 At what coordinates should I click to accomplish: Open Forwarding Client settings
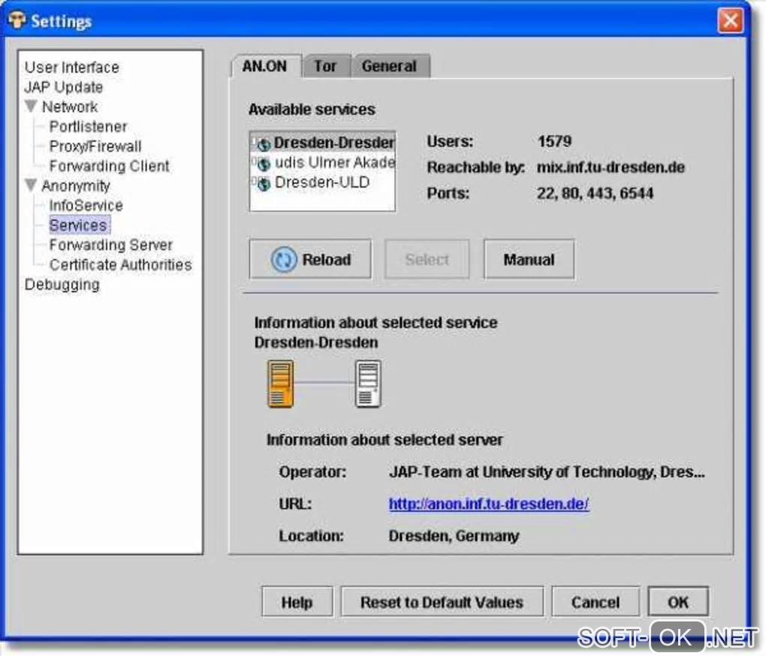point(110,166)
